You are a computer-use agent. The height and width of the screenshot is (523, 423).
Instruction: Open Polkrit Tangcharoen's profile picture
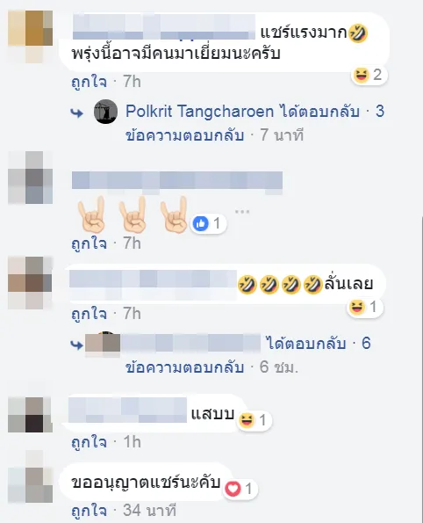click(106, 112)
